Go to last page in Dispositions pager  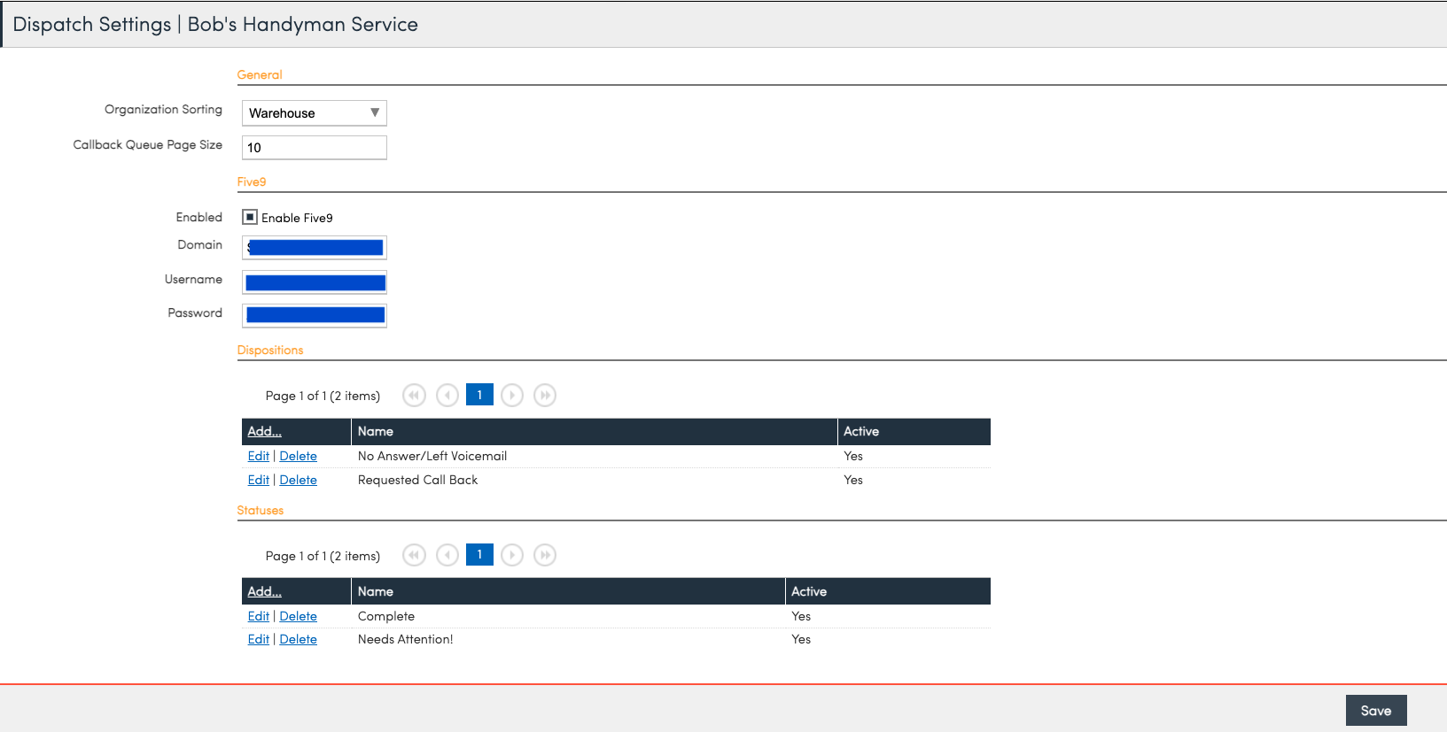pyautogui.click(x=545, y=396)
